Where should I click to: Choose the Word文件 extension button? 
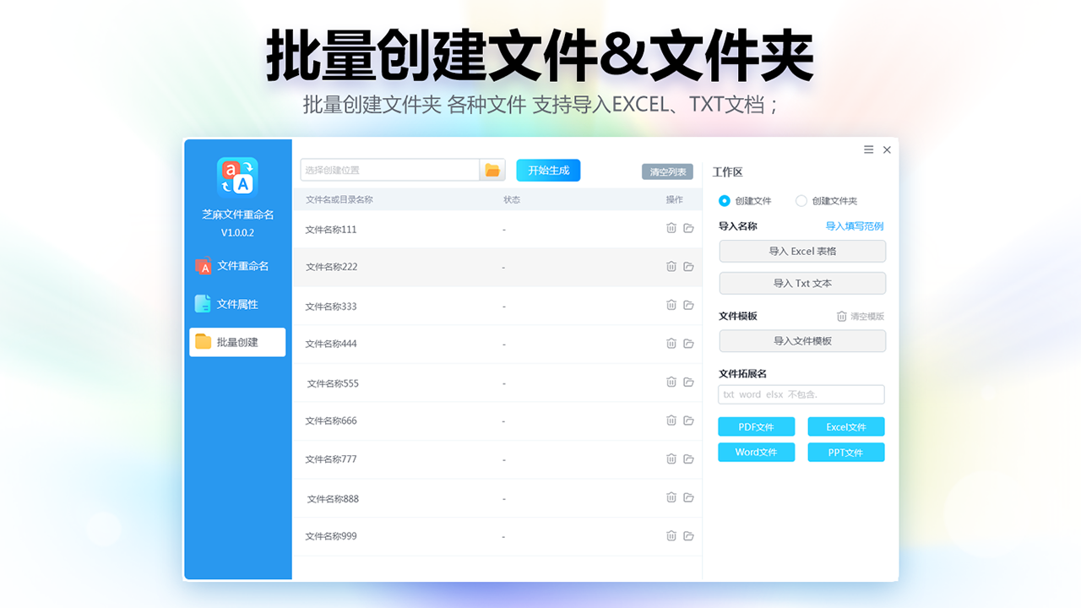[757, 452]
